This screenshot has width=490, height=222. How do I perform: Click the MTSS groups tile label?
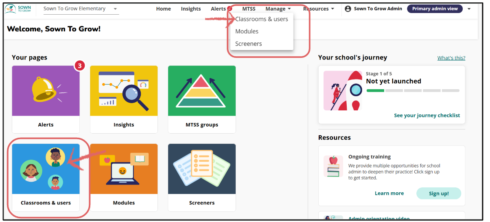point(202,125)
